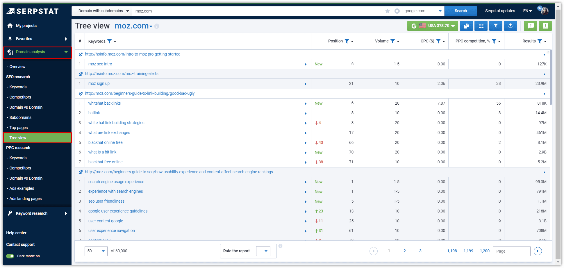This screenshot has height=268, width=564.
Task: Click the Page number input field
Action: (511, 251)
